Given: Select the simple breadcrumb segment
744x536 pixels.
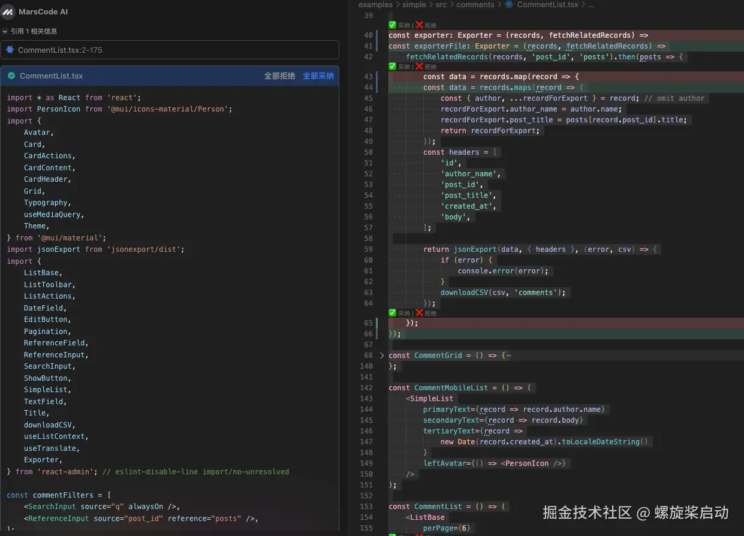Looking at the screenshot, I should click(x=414, y=5).
